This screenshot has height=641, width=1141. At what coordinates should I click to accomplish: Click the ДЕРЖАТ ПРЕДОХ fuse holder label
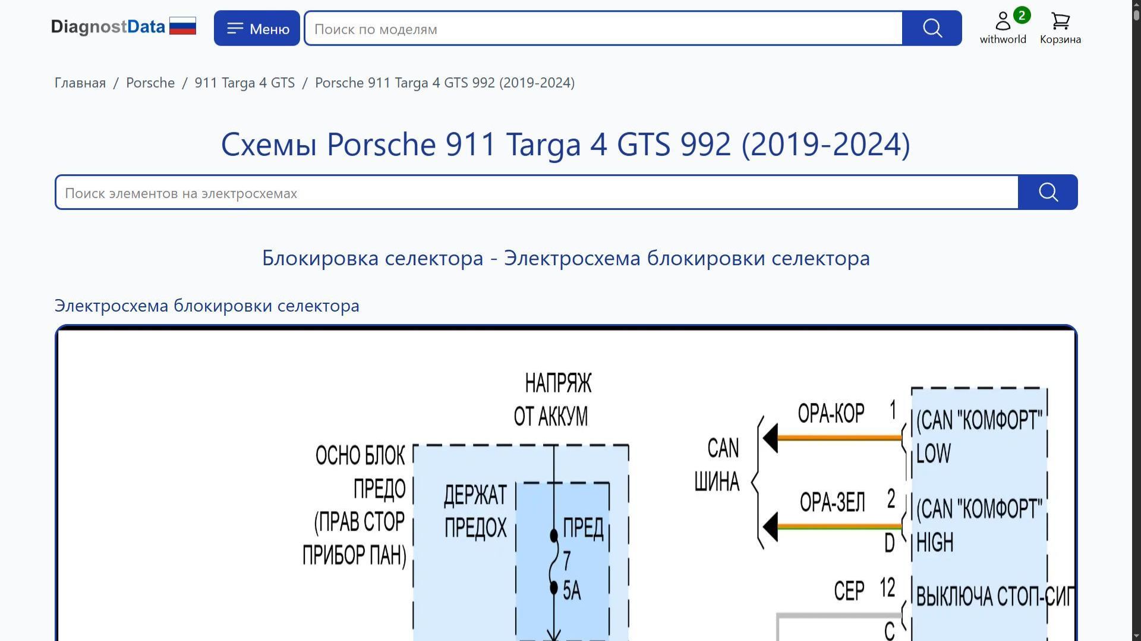click(x=475, y=511)
